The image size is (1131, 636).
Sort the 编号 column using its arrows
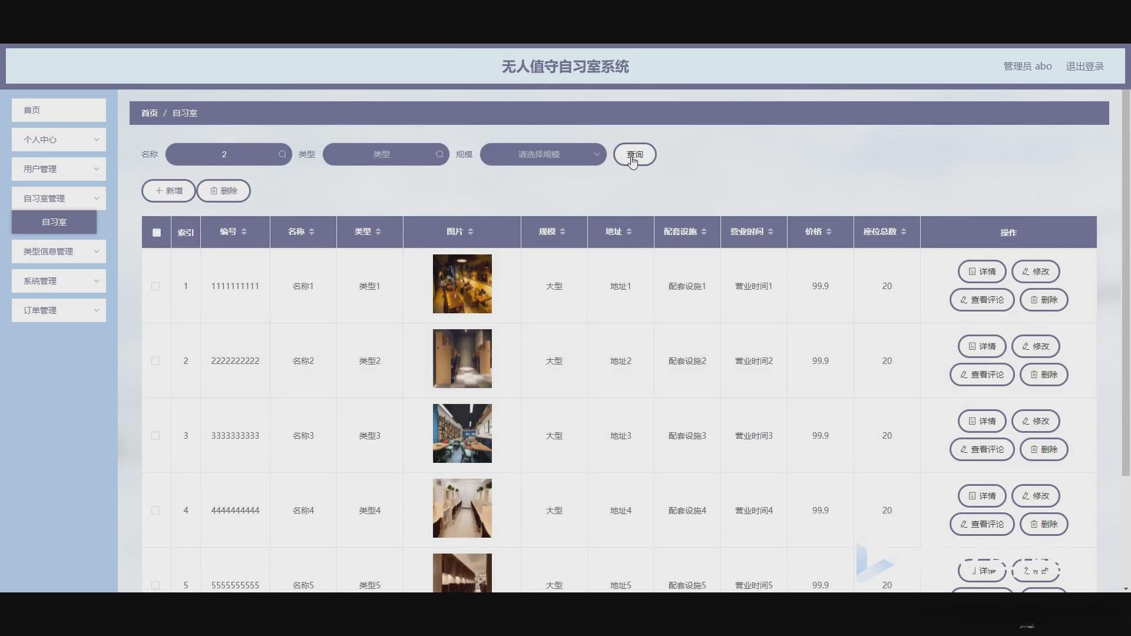click(244, 232)
